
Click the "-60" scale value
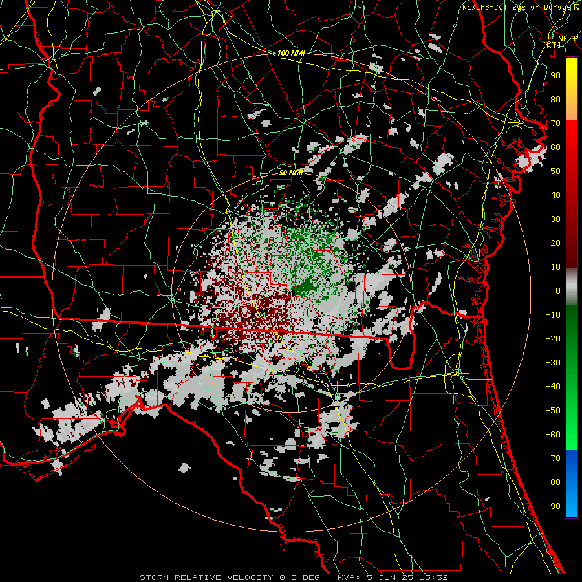point(553,435)
